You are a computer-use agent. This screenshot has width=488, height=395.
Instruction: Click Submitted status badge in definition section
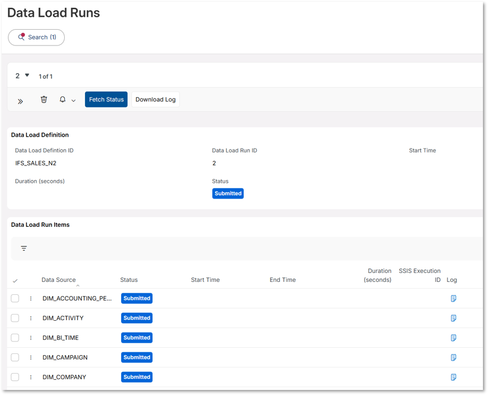coord(228,194)
